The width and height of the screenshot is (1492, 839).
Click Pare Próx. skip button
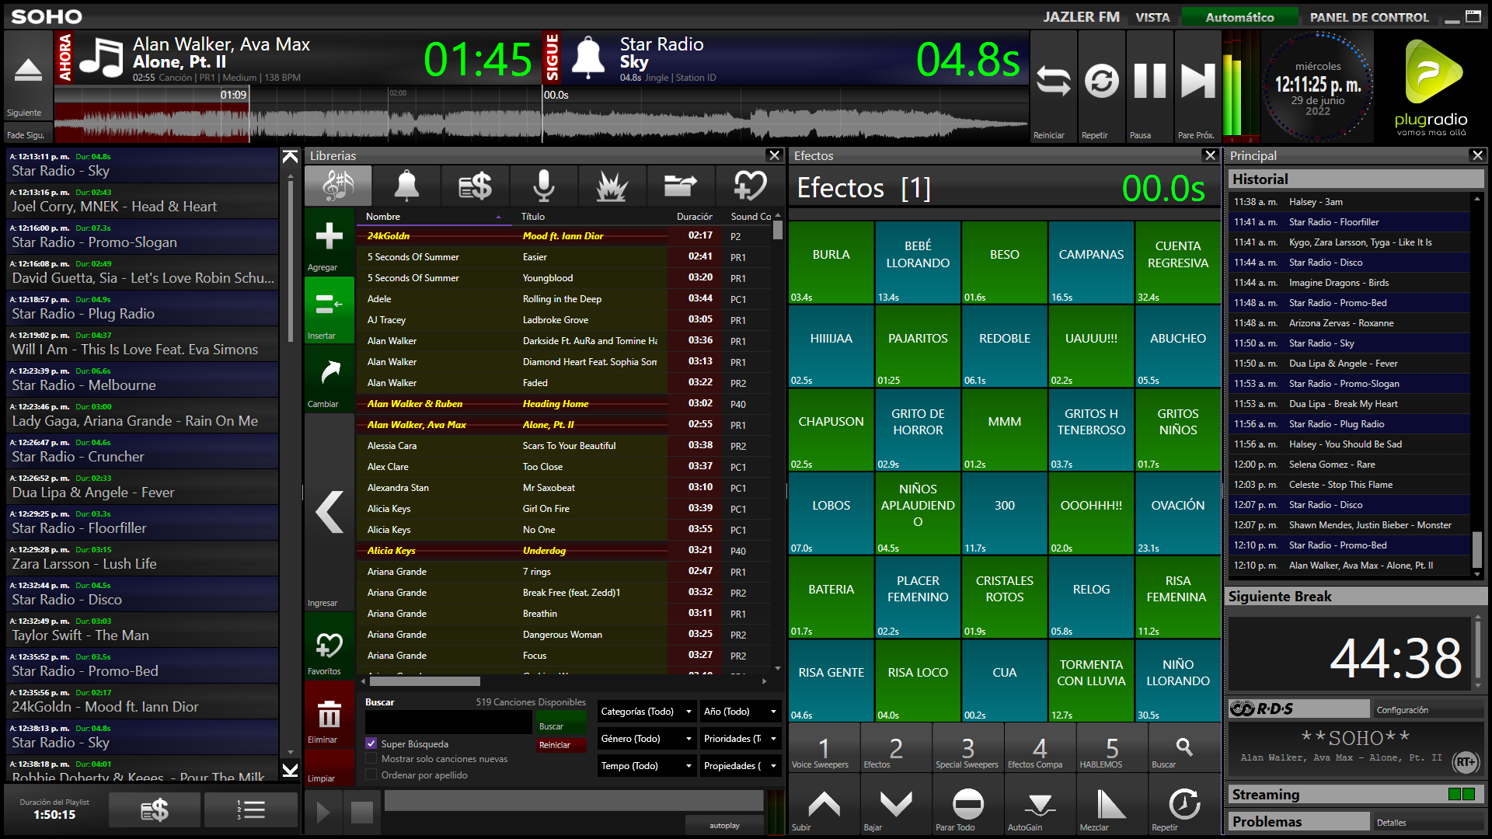click(x=1197, y=87)
